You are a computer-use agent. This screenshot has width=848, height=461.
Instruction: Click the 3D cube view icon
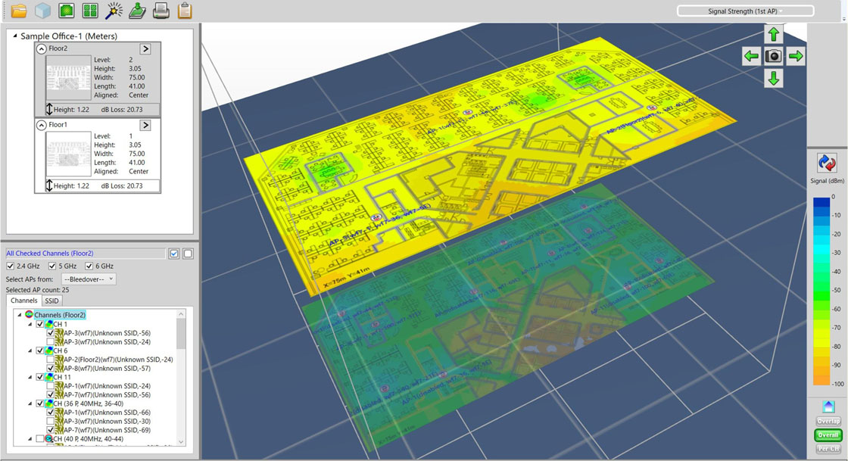(42, 11)
